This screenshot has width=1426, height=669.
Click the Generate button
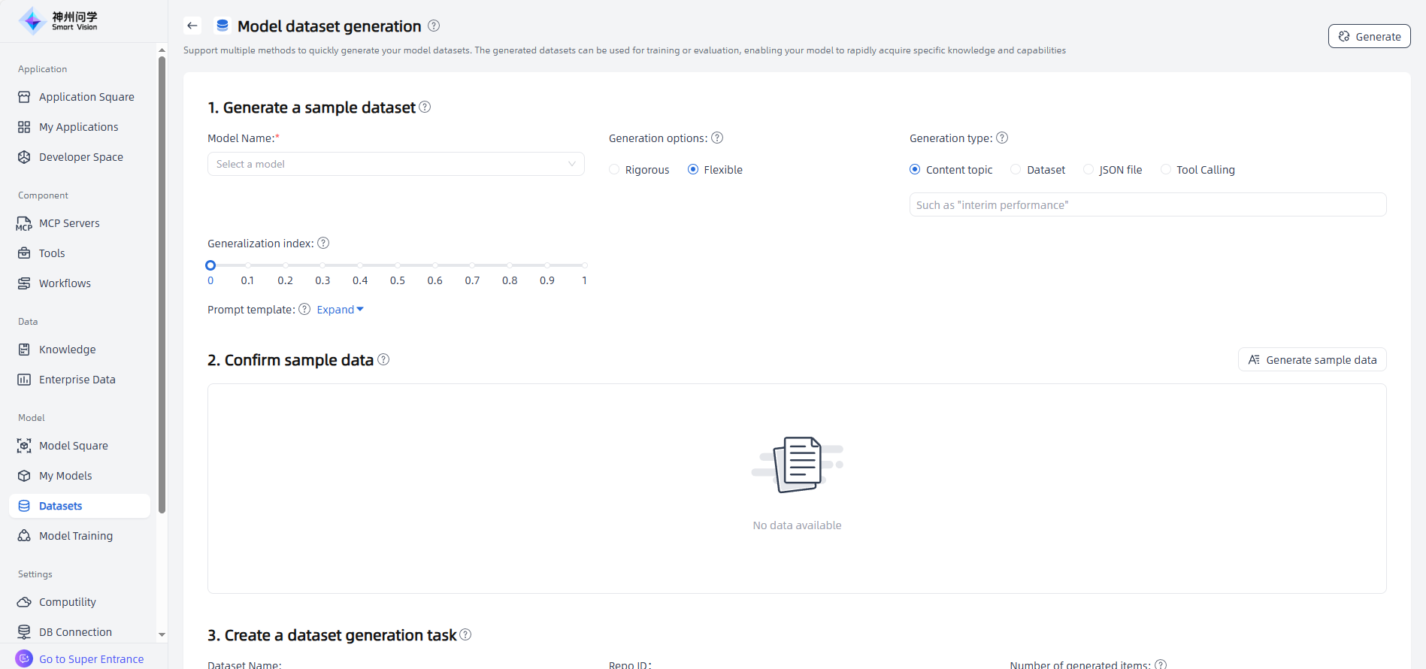coord(1369,36)
